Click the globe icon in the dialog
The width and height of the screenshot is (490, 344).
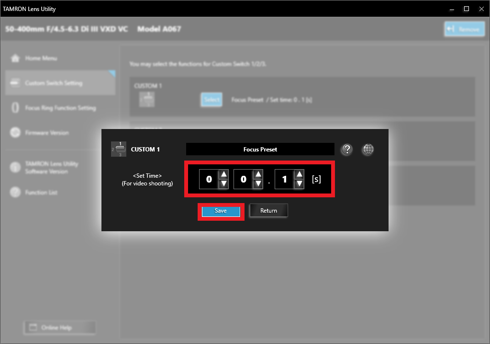[368, 150]
